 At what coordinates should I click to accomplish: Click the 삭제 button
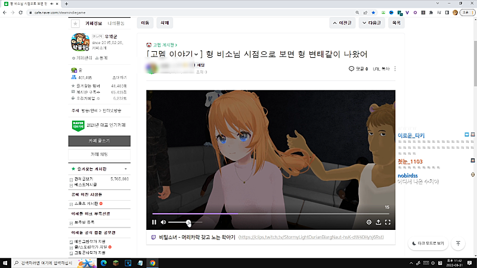click(165, 23)
